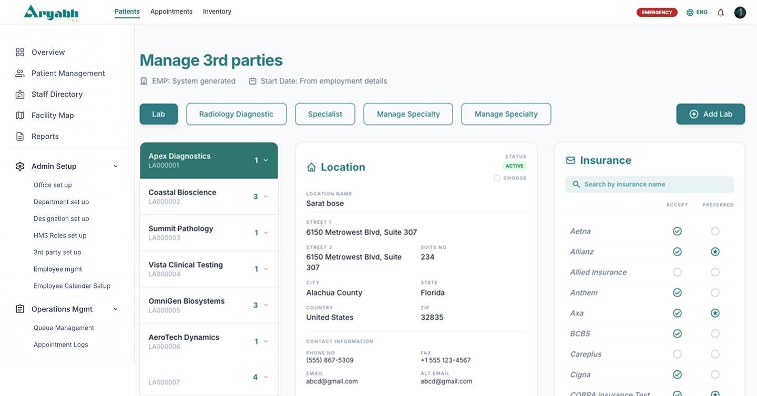The width and height of the screenshot is (757, 396).
Task: Click the globe language icon
Action: 690,13
